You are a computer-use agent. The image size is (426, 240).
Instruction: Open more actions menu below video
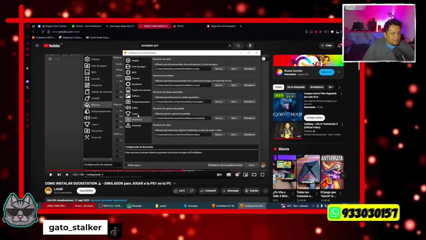tap(266, 191)
